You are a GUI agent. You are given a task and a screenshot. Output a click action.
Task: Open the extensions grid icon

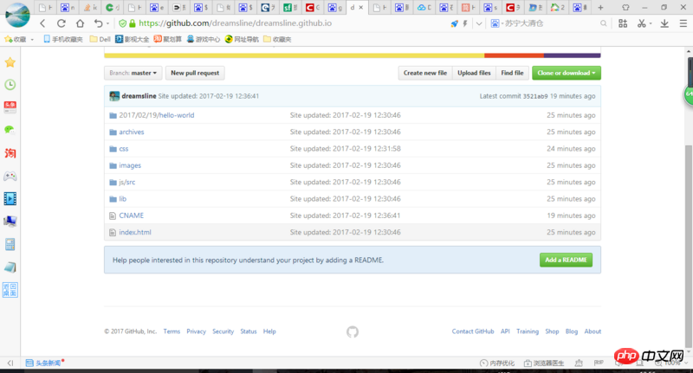[623, 23]
